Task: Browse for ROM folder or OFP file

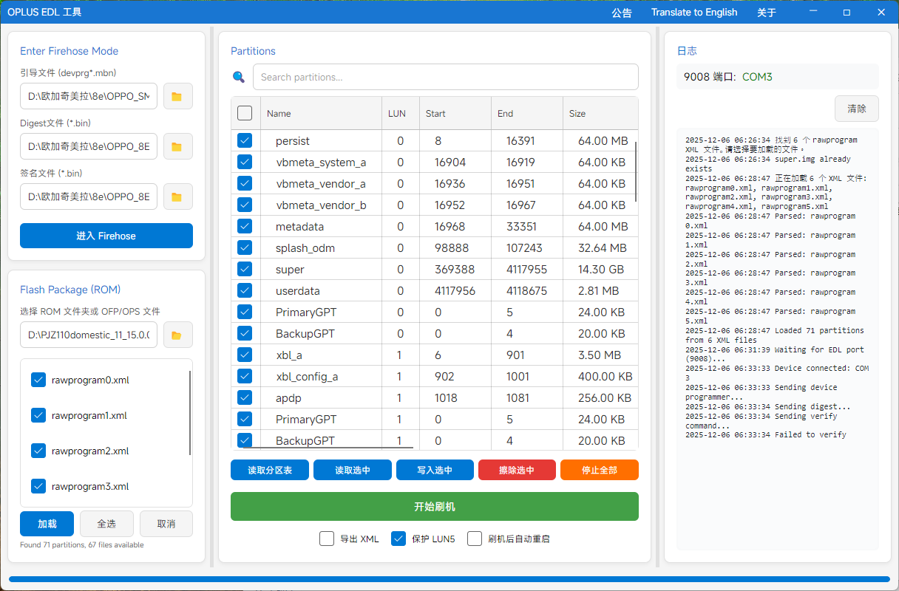Action: (x=177, y=335)
